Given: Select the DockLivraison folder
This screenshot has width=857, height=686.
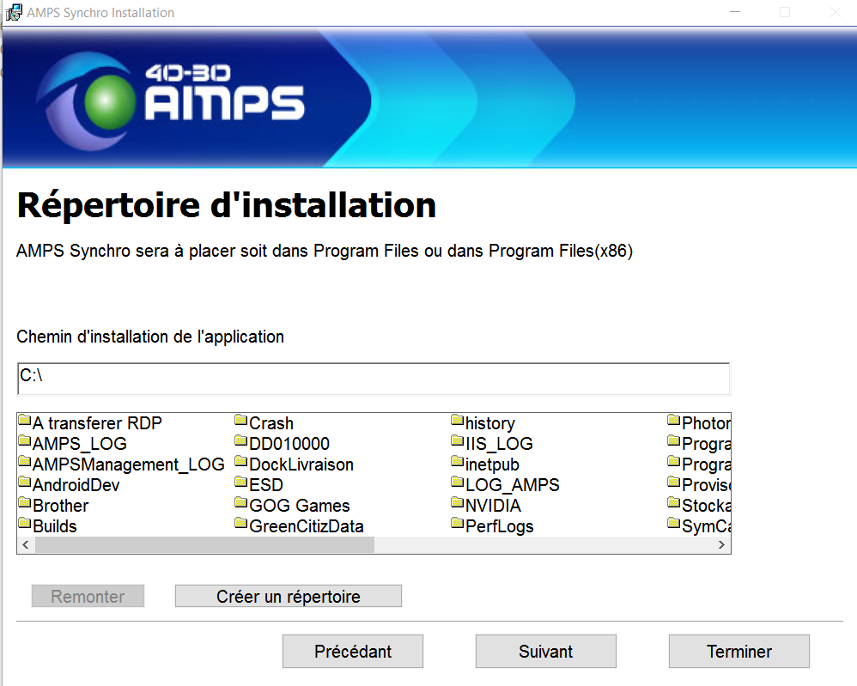Looking at the screenshot, I should coord(301,464).
